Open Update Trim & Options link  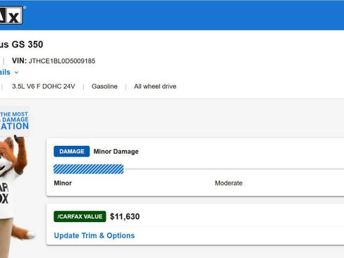pyautogui.click(x=94, y=235)
